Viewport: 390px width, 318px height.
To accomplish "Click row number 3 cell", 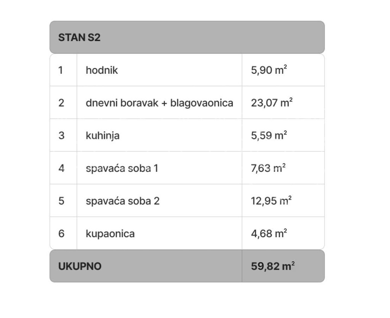I will (x=64, y=136).
